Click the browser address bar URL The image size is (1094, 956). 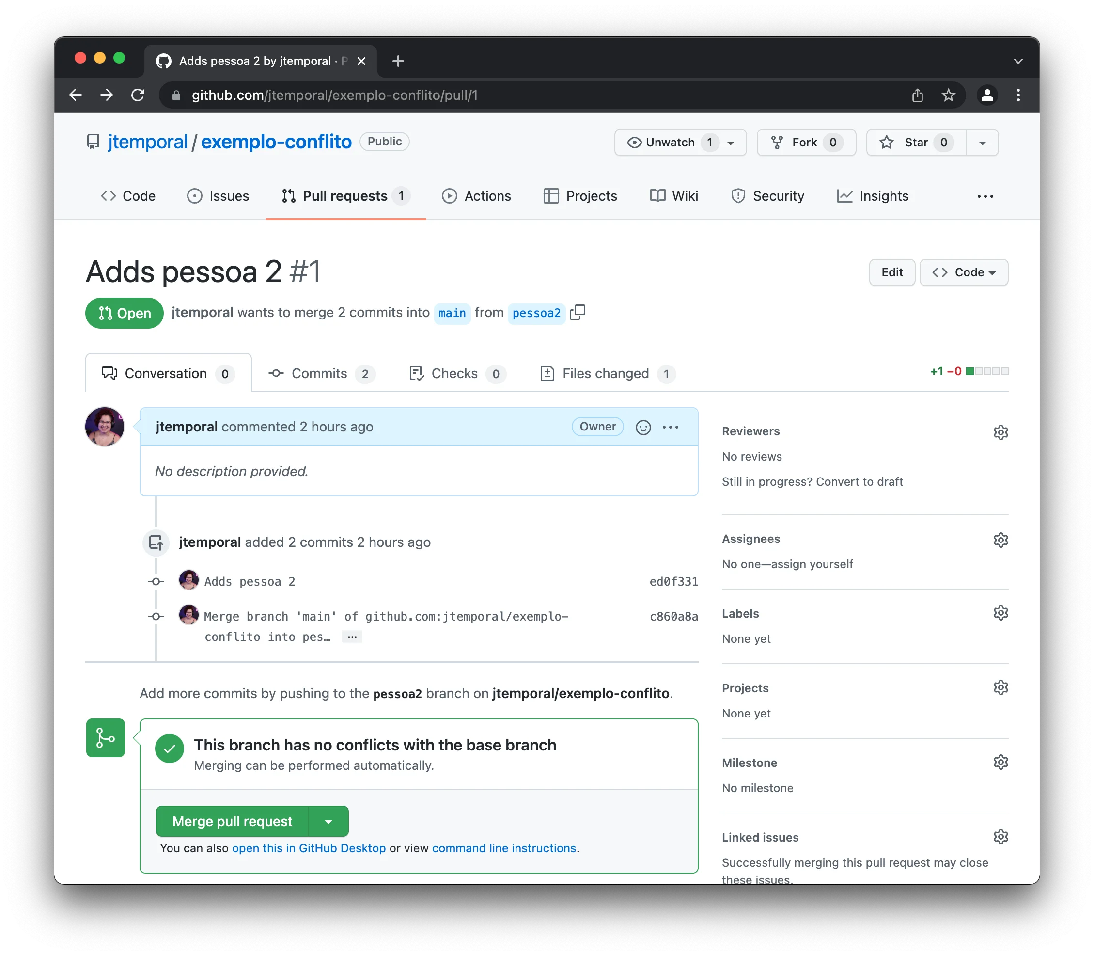click(334, 96)
